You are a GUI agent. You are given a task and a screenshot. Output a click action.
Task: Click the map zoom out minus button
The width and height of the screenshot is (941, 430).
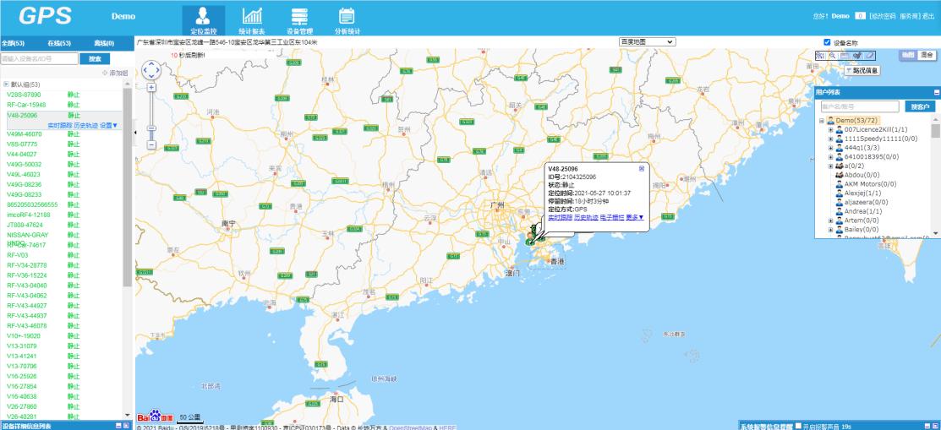point(151,144)
